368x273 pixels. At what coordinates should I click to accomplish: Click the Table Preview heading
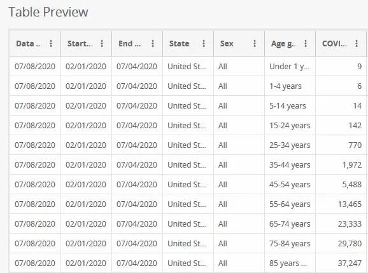(48, 12)
